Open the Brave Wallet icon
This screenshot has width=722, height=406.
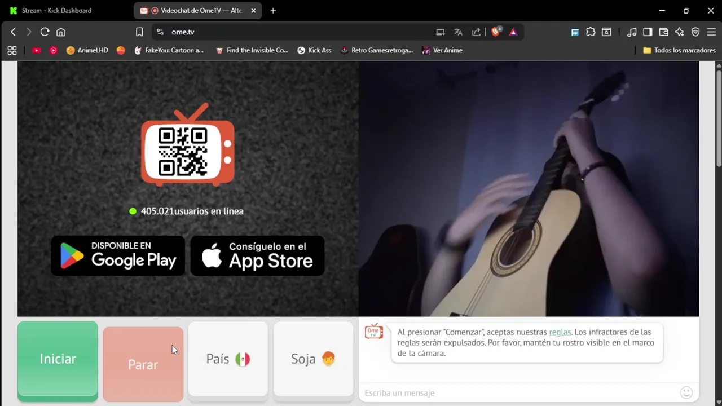click(x=663, y=32)
